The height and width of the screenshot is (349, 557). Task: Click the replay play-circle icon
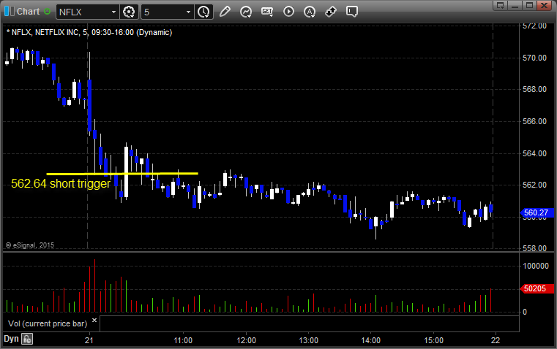288,12
